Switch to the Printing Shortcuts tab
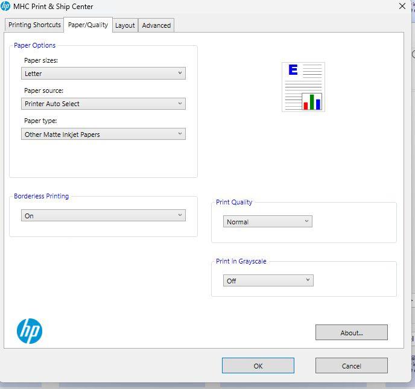This screenshot has height=389, width=415. click(34, 25)
